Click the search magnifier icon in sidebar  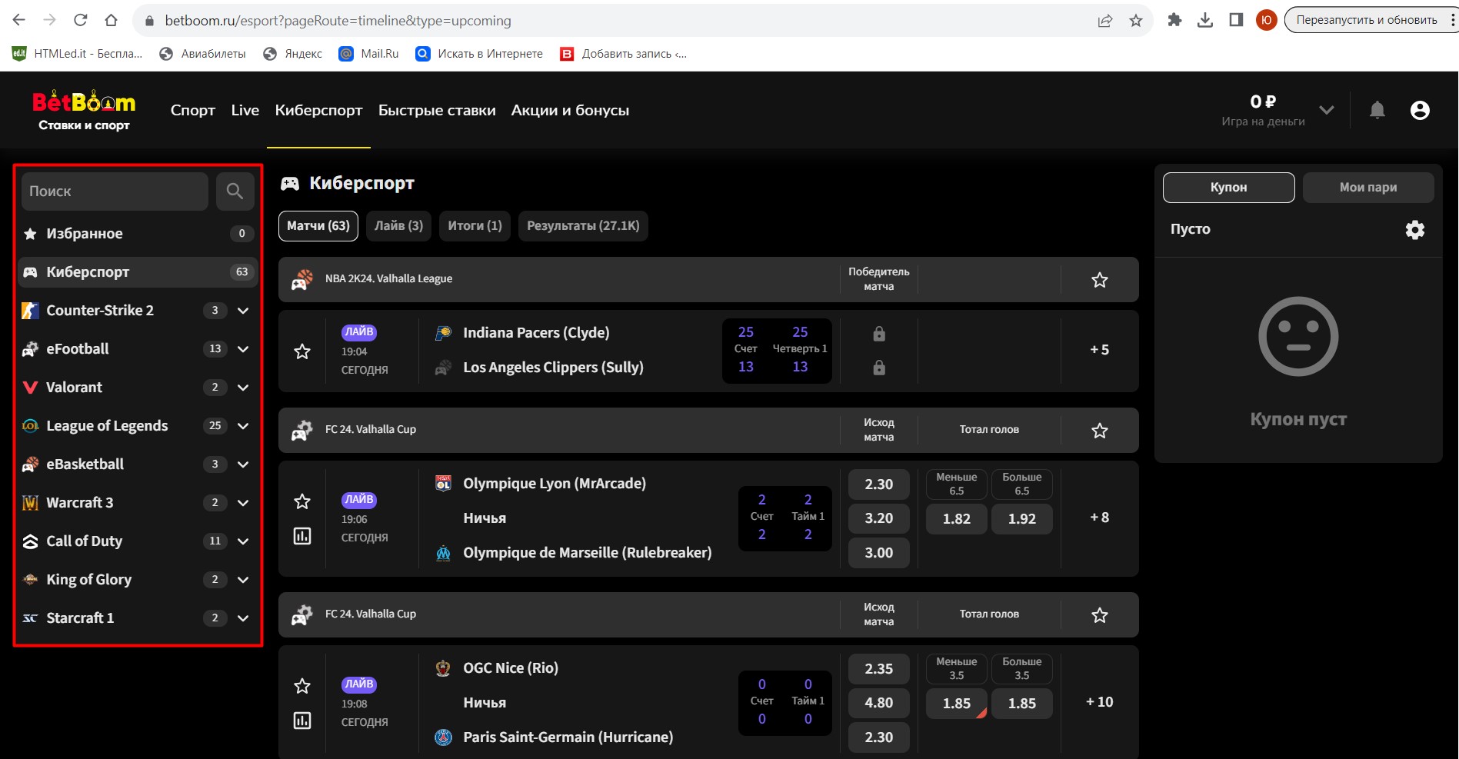pos(235,191)
